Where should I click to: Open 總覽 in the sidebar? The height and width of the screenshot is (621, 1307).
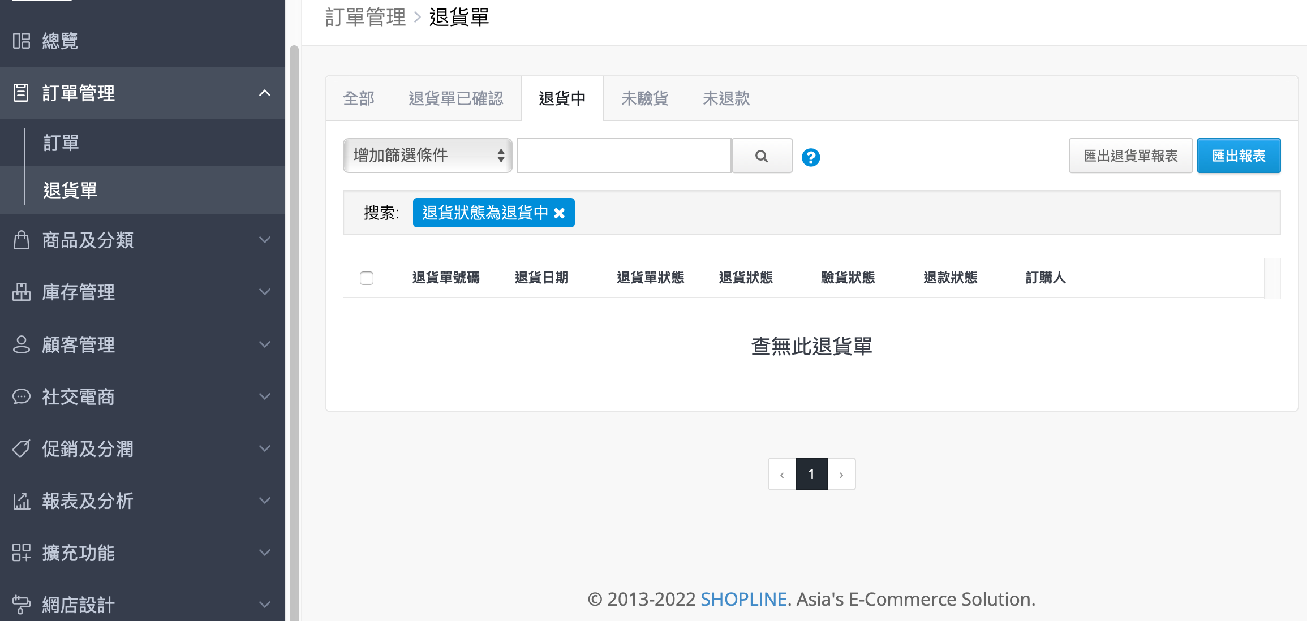143,41
